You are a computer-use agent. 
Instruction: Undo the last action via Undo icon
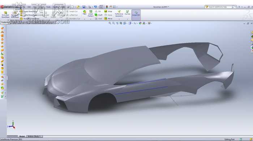(x=95, y=7)
